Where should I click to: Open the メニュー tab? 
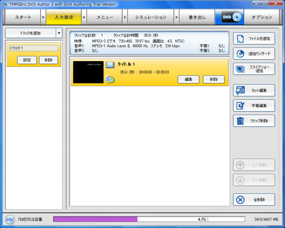click(x=105, y=17)
